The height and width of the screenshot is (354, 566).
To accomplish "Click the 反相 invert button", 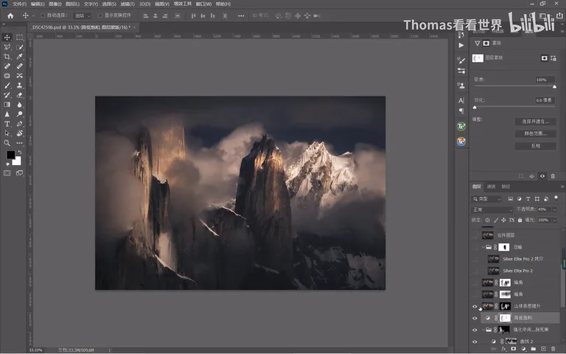I will (535, 146).
